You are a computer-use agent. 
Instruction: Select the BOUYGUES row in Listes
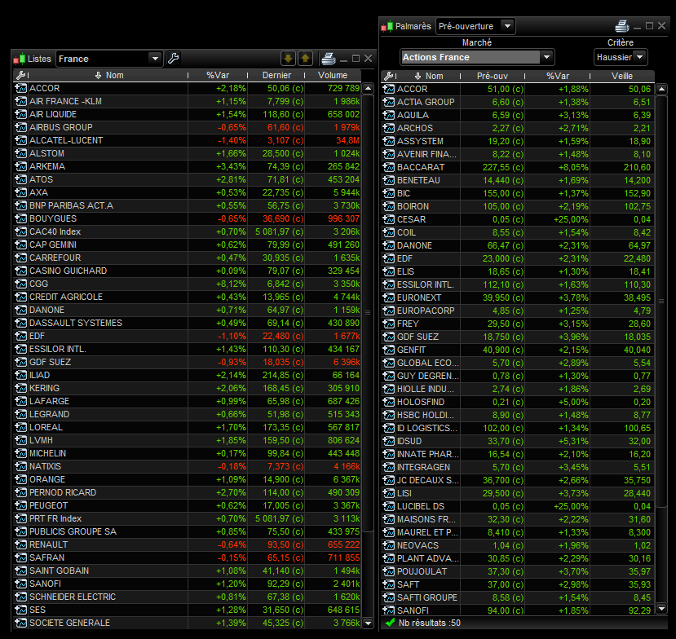coord(187,218)
